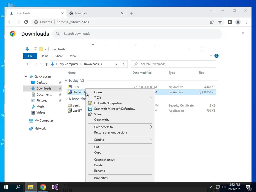Go back in Explorer navigation

coord(28,64)
